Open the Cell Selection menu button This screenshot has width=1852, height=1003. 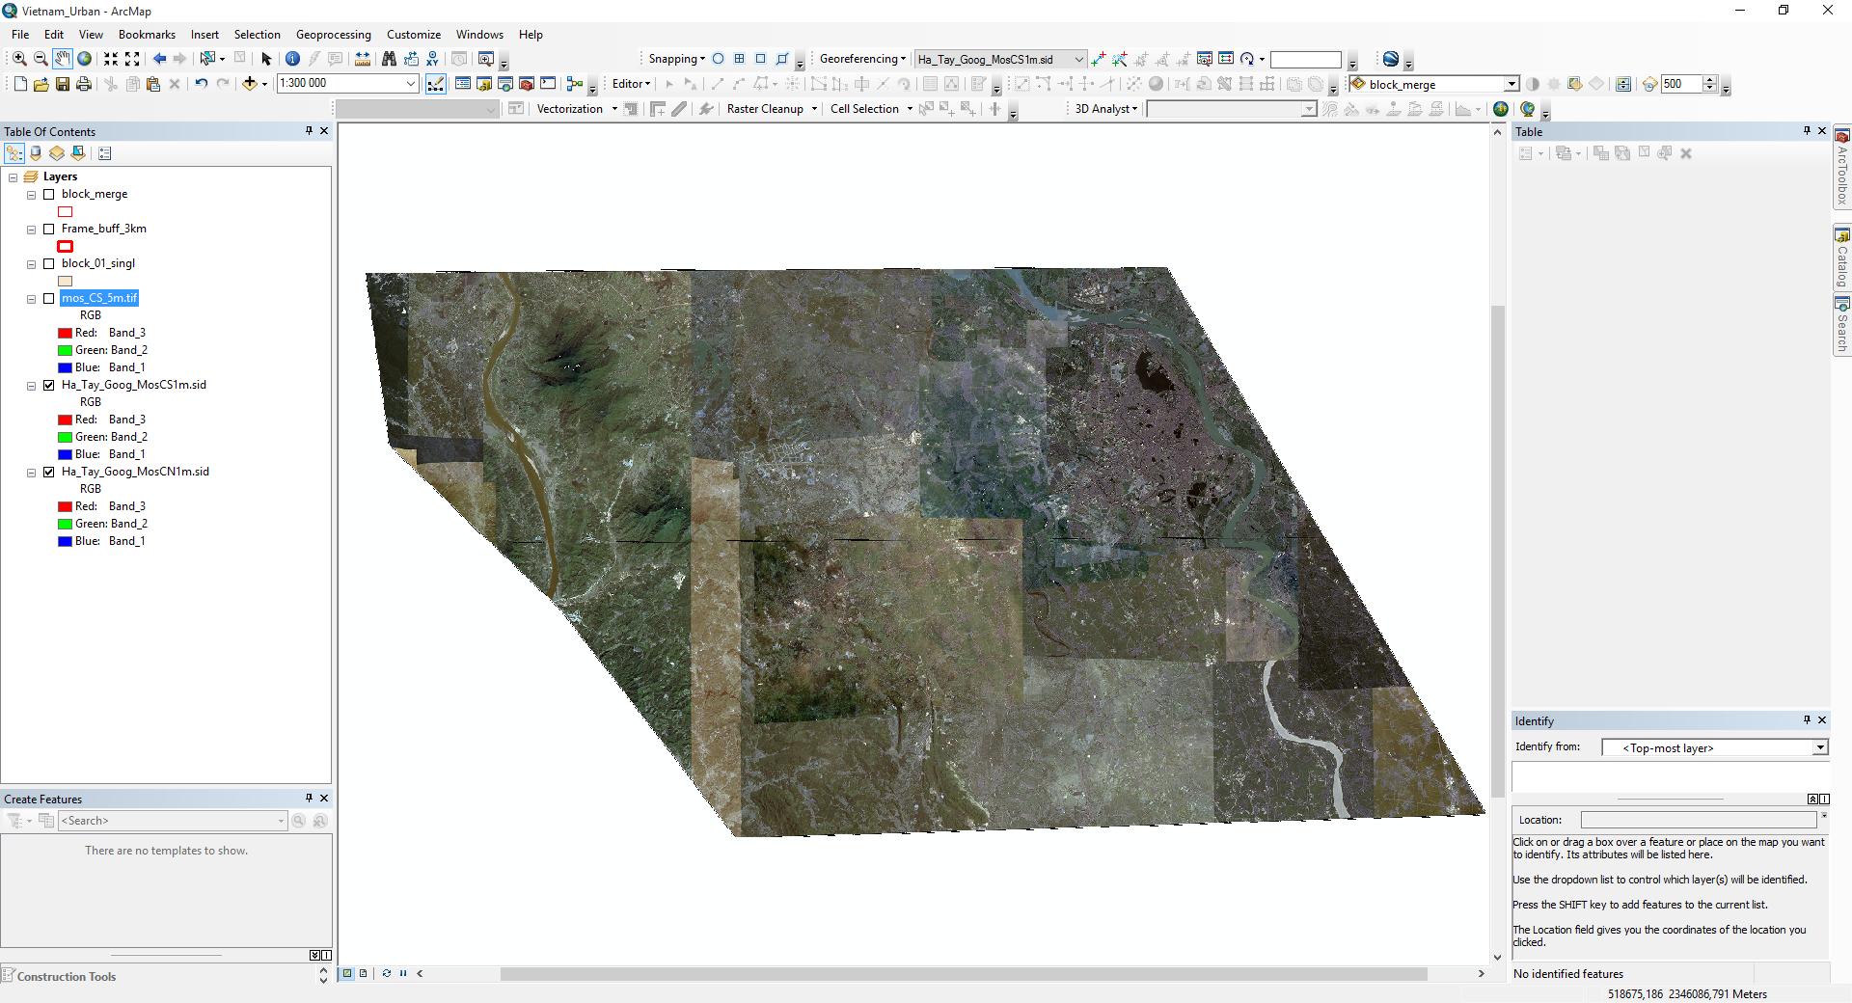pyautogui.click(x=871, y=109)
